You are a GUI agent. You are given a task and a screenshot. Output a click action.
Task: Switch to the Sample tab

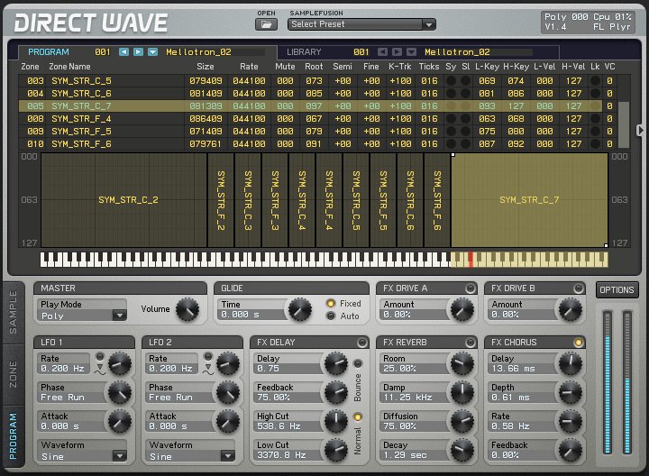click(13, 313)
